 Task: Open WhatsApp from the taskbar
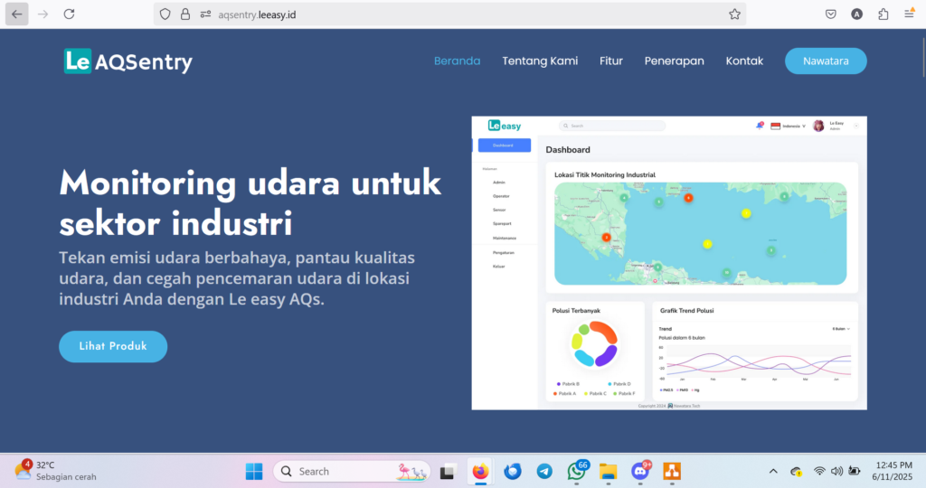pyautogui.click(x=575, y=471)
